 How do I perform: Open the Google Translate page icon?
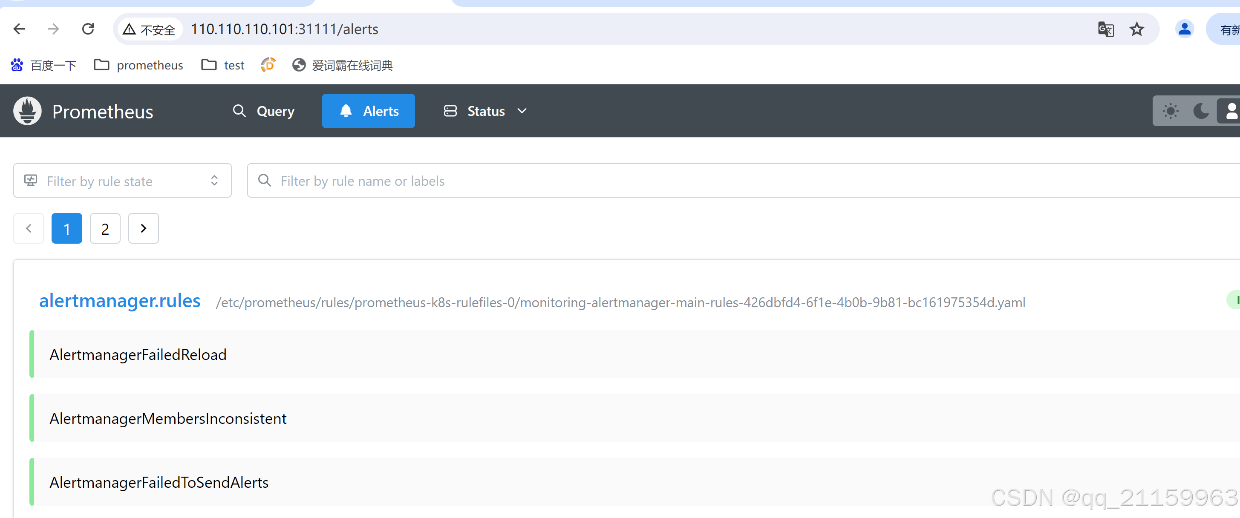coord(1106,29)
